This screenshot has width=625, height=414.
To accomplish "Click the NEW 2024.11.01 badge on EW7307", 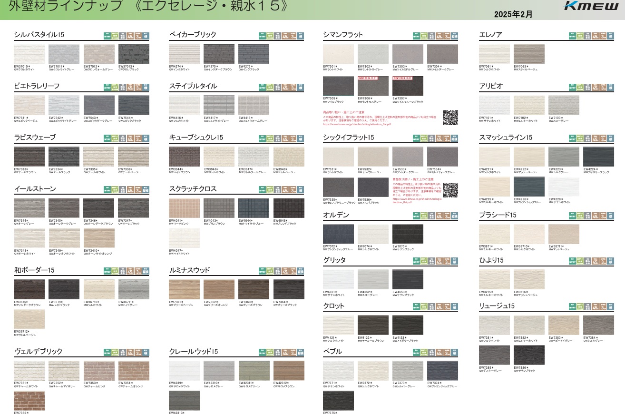I will [x=402, y=78].
